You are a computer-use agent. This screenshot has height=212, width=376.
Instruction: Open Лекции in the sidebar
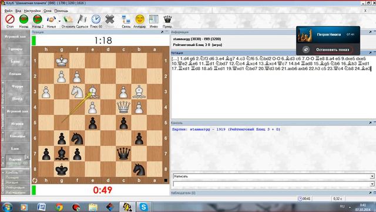click(x=15, y=74)
